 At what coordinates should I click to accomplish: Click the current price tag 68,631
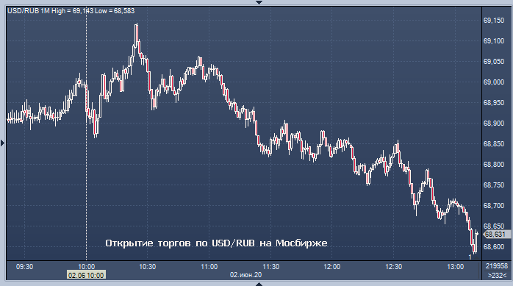tap(496, 235)
